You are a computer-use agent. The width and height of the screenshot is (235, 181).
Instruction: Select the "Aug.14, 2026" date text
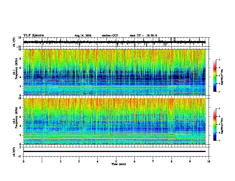83,35
